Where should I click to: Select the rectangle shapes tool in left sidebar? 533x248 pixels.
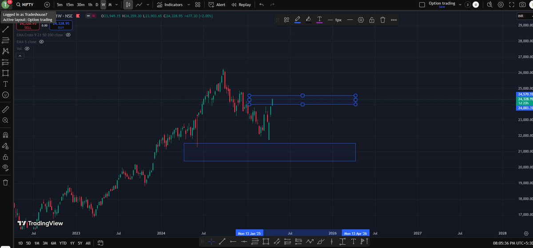pos(5,73)
